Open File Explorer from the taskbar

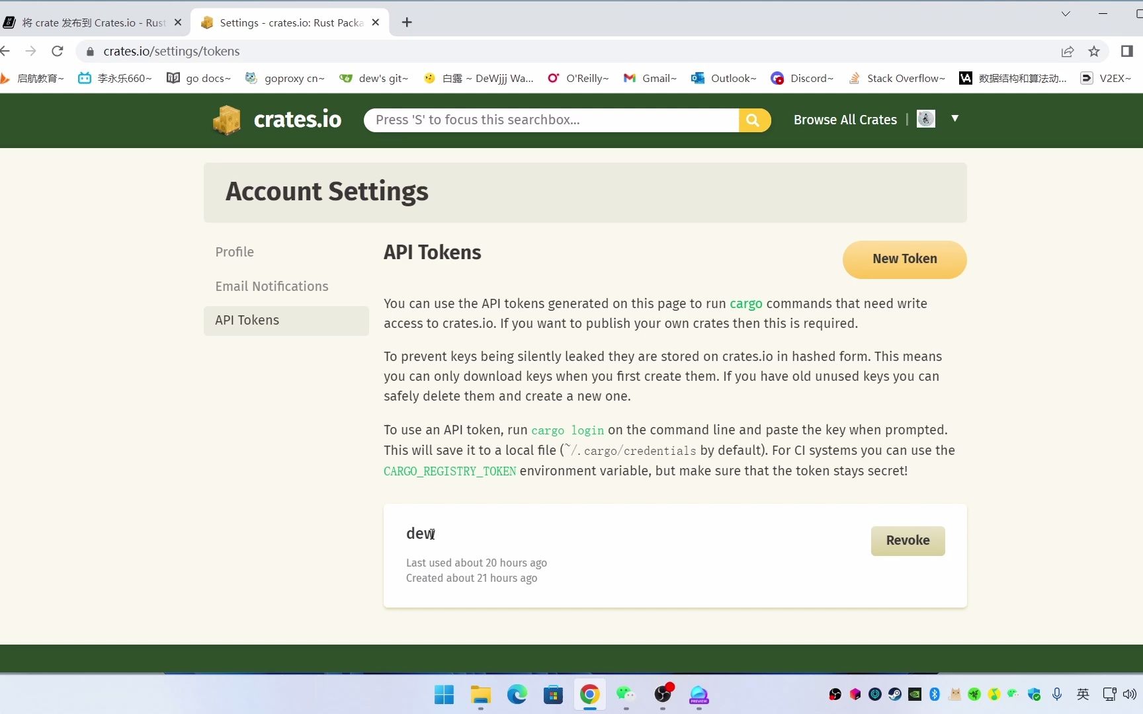coord(481,695)
